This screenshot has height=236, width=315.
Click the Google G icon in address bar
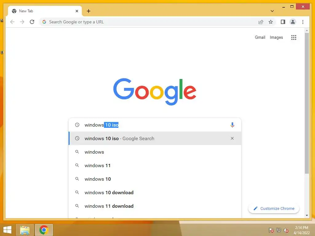(x=44, y=22)
